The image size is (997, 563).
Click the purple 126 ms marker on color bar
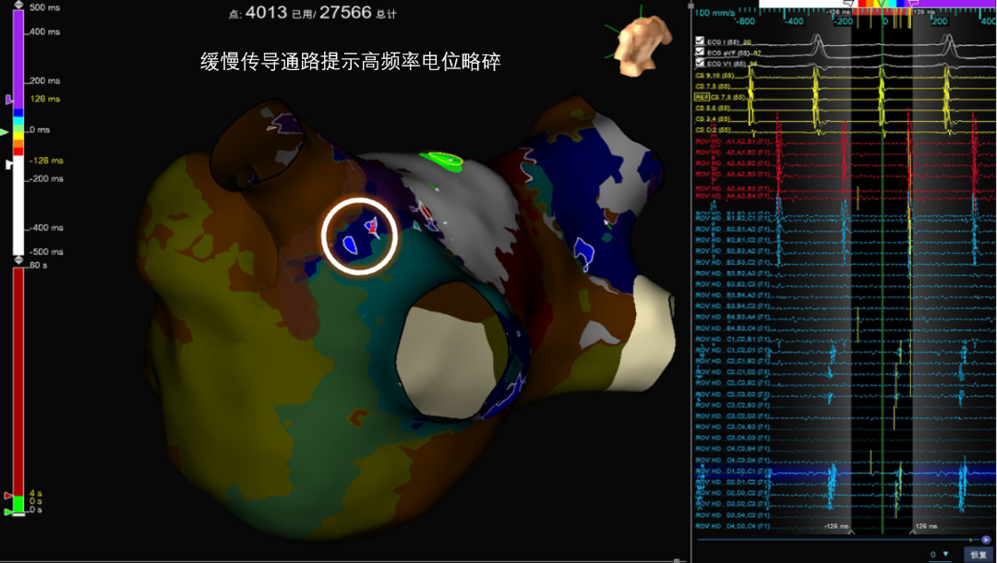click(x=9, y=100)
